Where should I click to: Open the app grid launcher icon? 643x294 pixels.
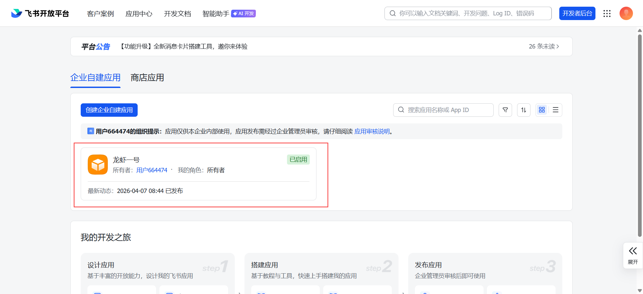(607, 13)
